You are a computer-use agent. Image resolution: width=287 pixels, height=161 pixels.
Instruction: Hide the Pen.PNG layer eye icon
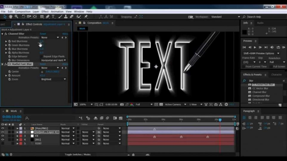click(x=3, y=128)
